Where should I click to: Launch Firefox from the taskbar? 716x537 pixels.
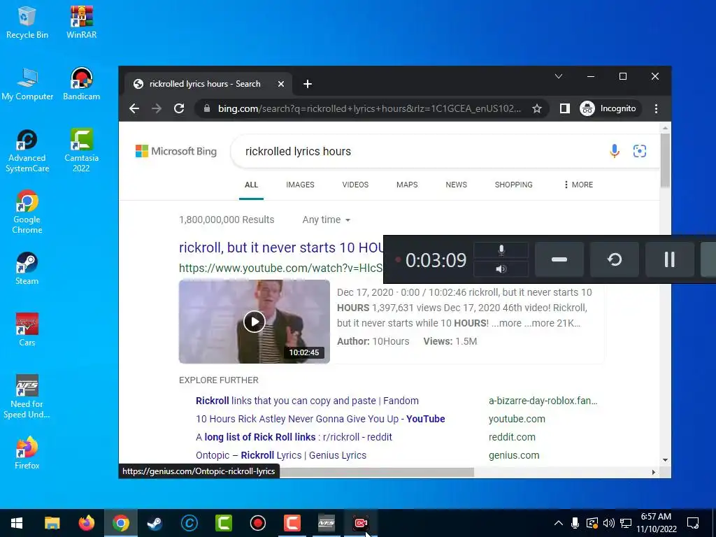86,523
